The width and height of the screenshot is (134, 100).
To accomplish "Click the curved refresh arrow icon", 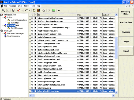I will tap(59, 10).
